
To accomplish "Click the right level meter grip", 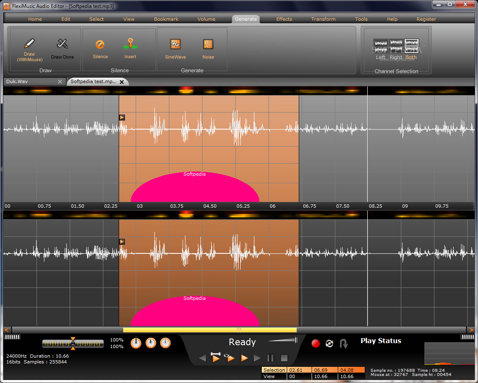I will click(467, 337).
